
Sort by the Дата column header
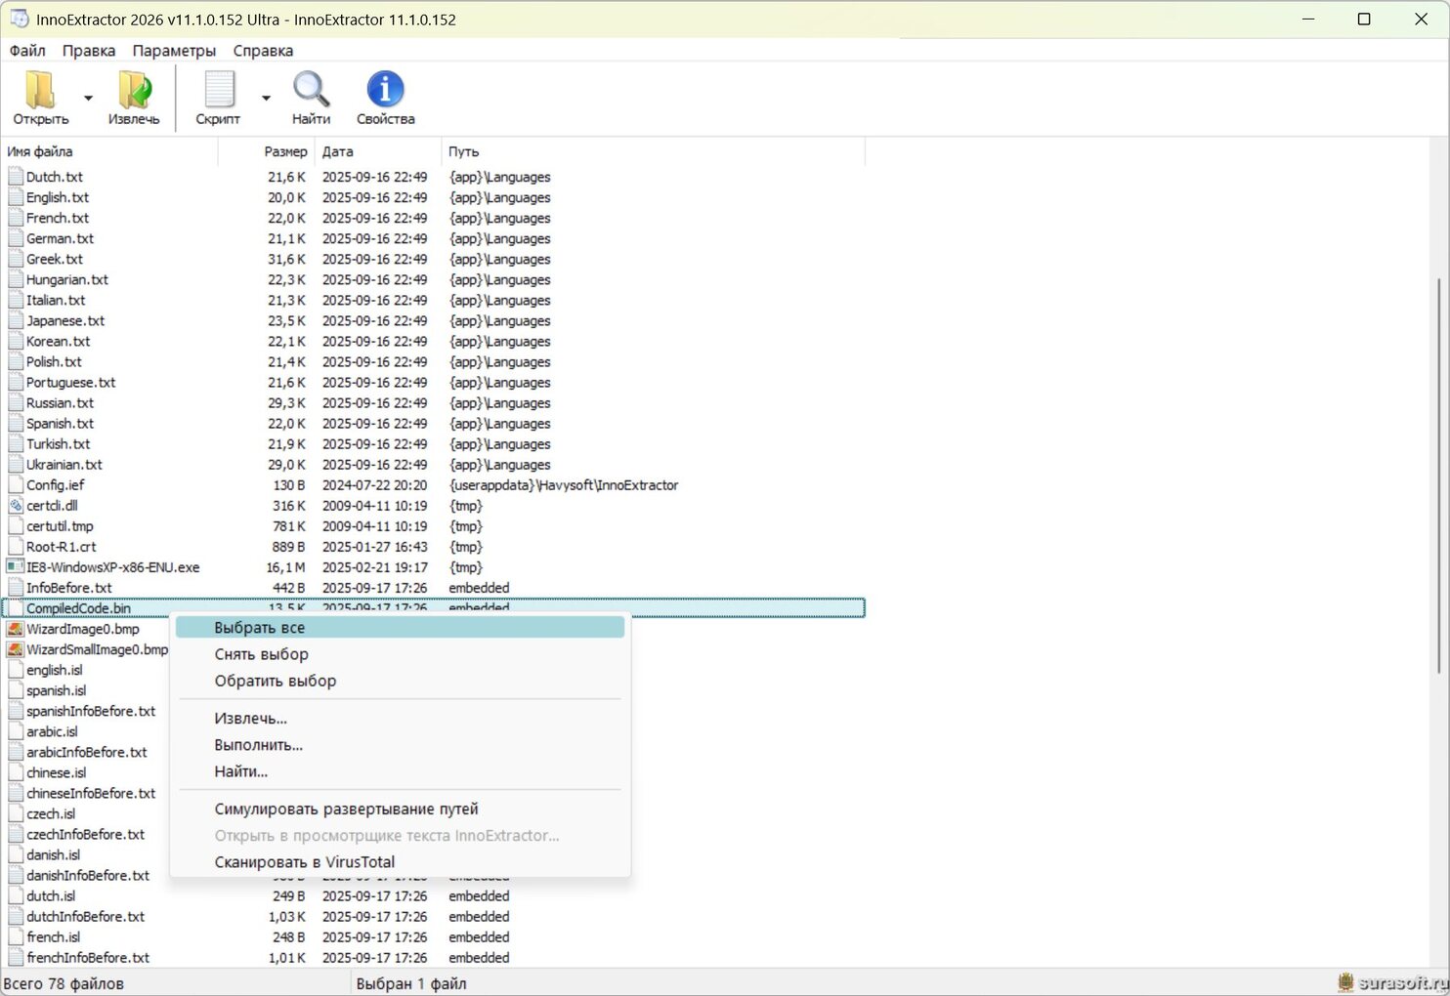(x=379, y=151)
